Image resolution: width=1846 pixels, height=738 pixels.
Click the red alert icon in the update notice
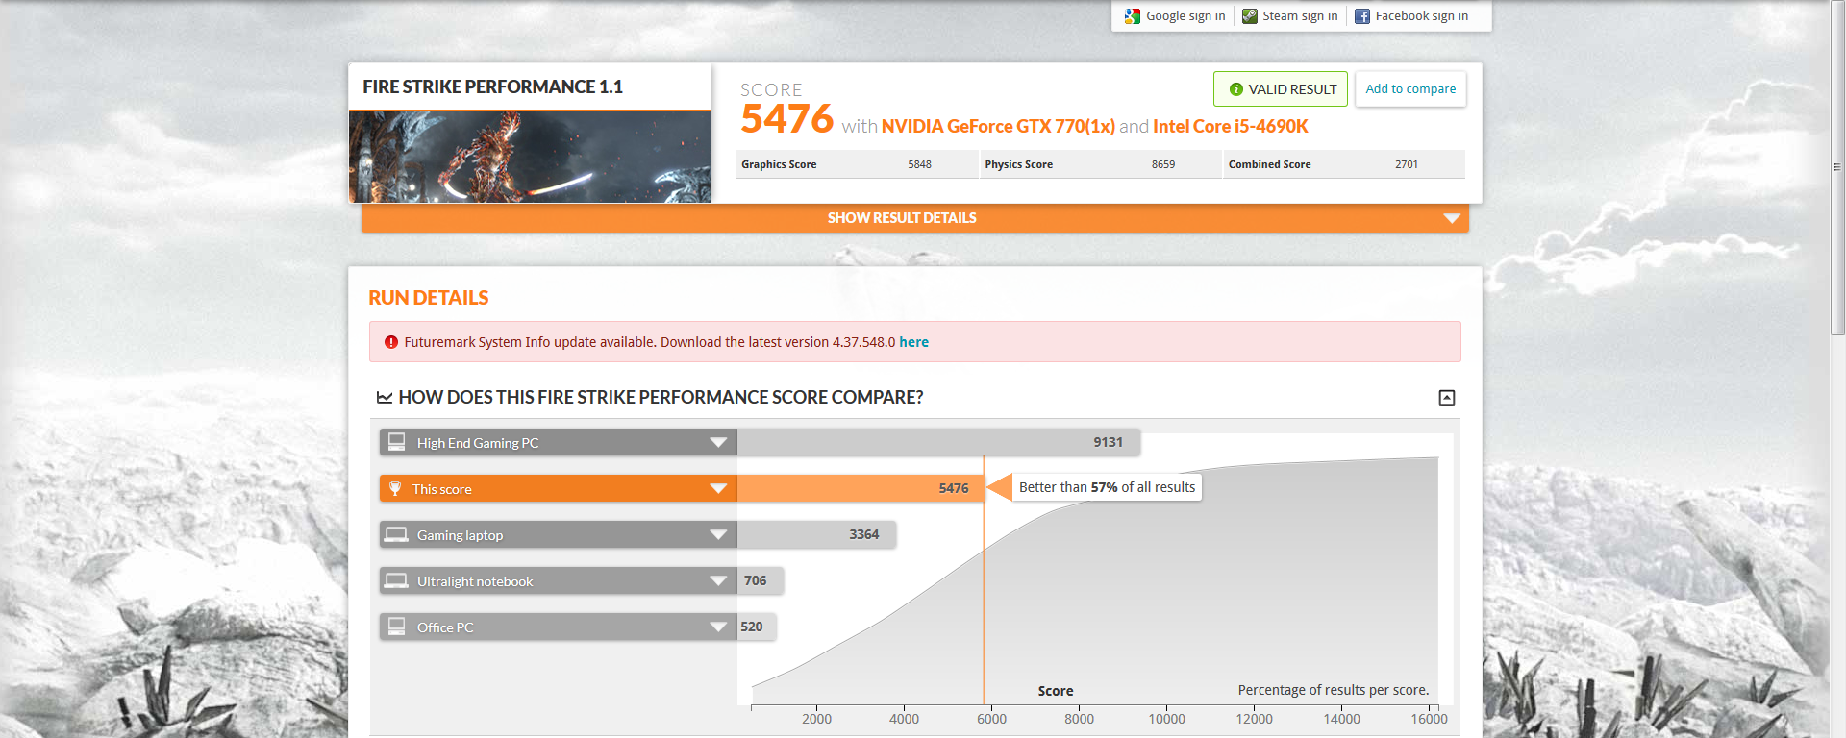click(391, 342)
